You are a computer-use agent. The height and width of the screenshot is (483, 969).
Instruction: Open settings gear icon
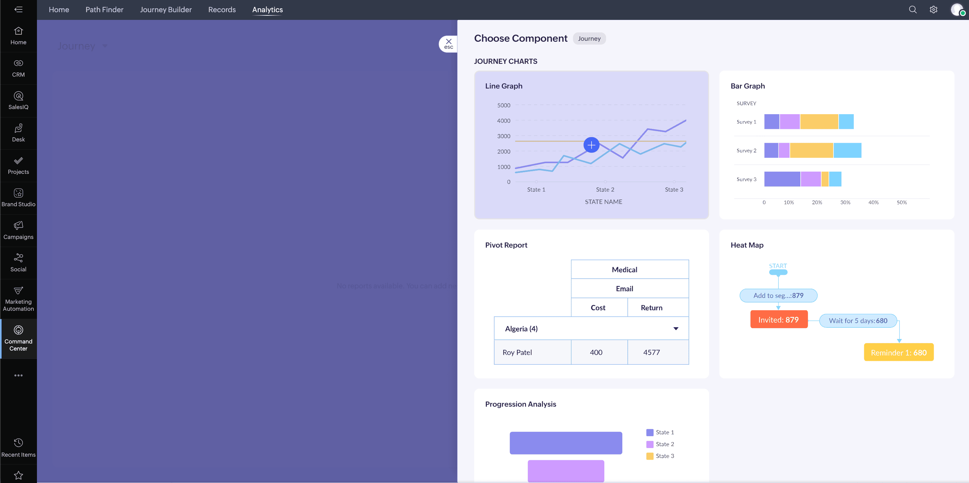[933, 10]
